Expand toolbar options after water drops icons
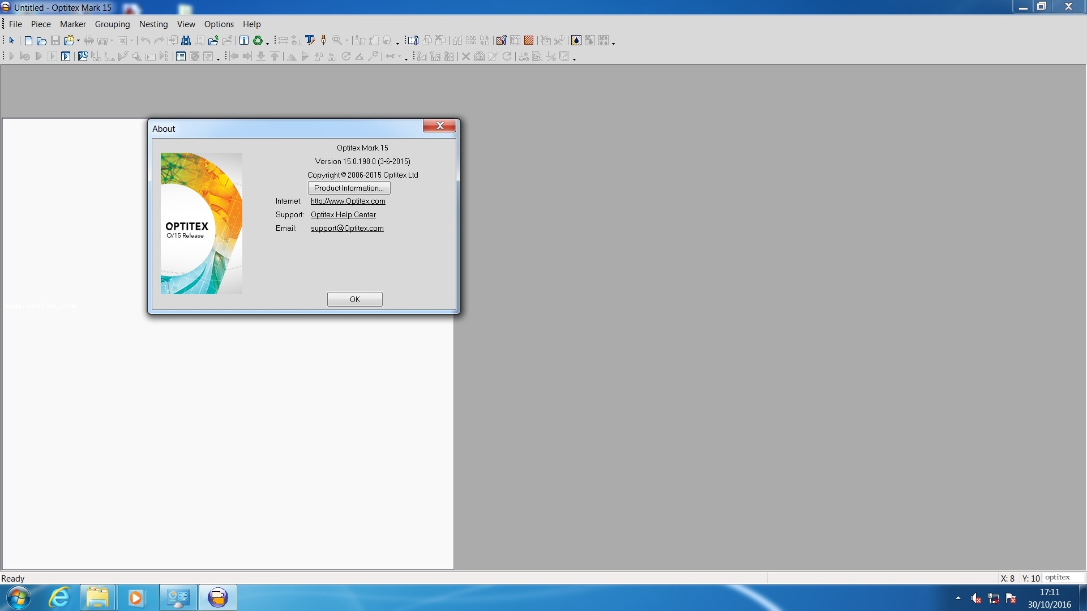 [x=613, y=42]
